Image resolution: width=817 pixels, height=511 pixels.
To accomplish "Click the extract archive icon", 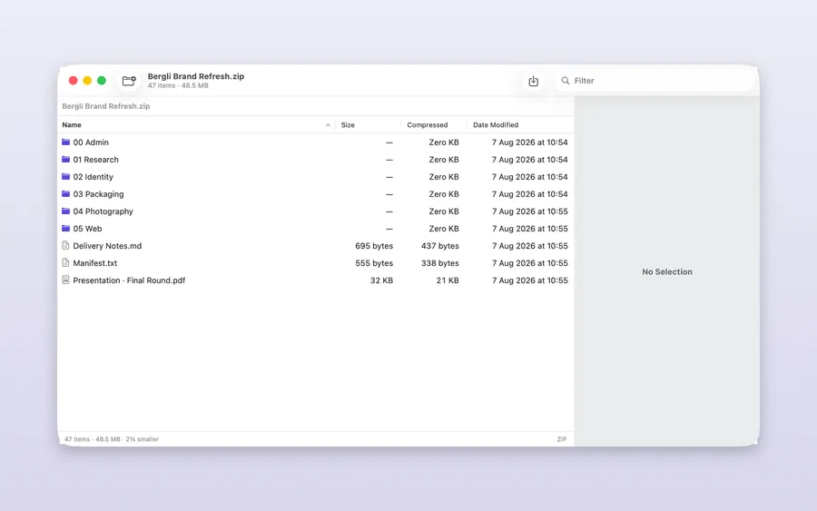I will tap(533, 81).
